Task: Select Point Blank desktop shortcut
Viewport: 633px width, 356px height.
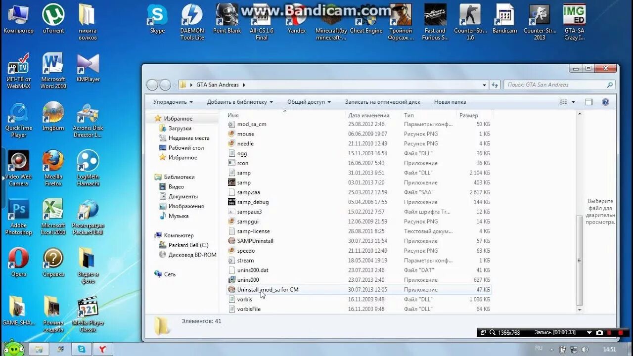Action: click(227, 19)
